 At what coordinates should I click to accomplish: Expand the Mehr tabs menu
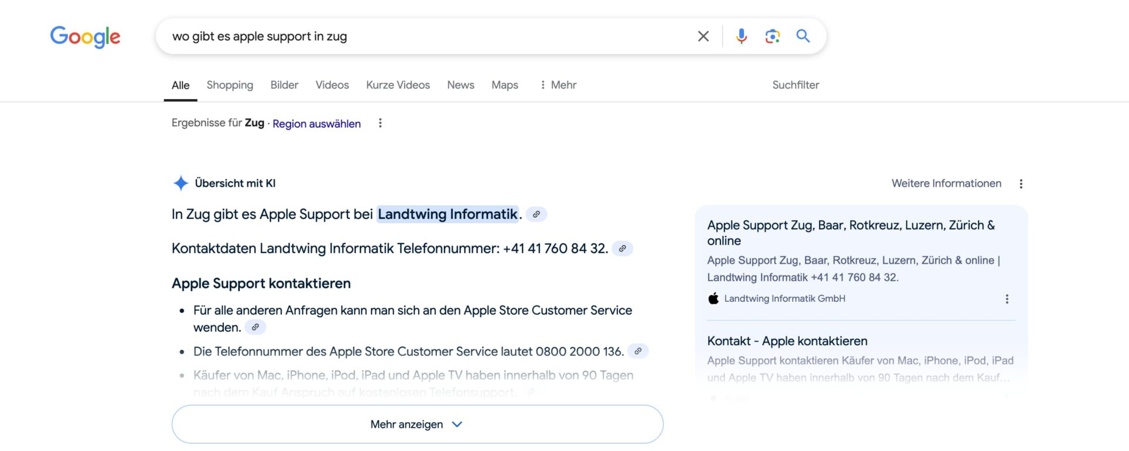point(557,85)
